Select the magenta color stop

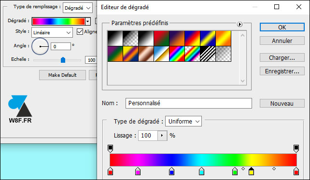click(138, 171)
